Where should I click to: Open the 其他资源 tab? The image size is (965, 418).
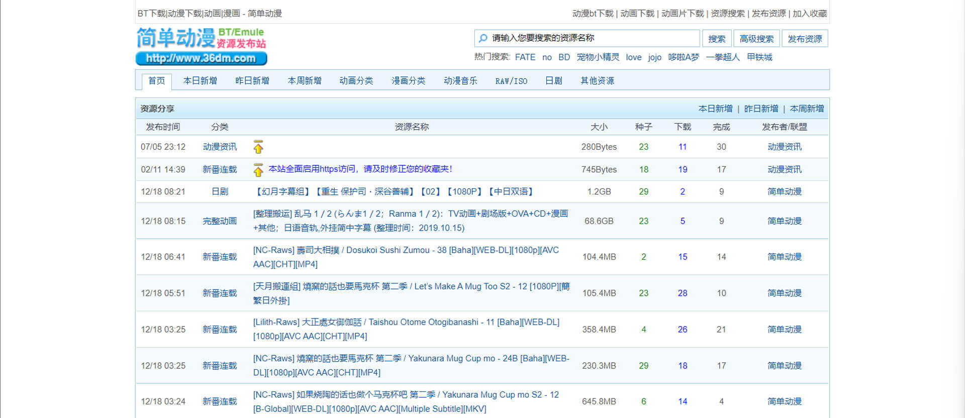pyautogui.click(x=597, y=81)
